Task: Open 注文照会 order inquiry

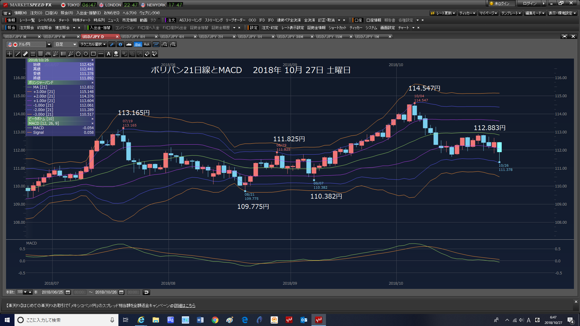Action: pos(27,28)
